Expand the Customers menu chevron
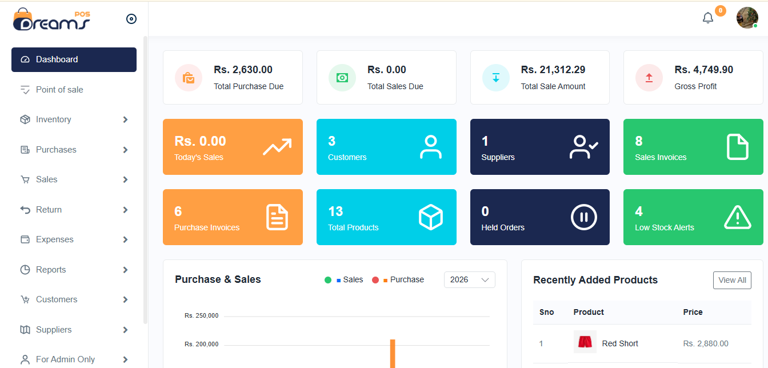The height and width of the screenshot is (368, 768). coord(125,299)
